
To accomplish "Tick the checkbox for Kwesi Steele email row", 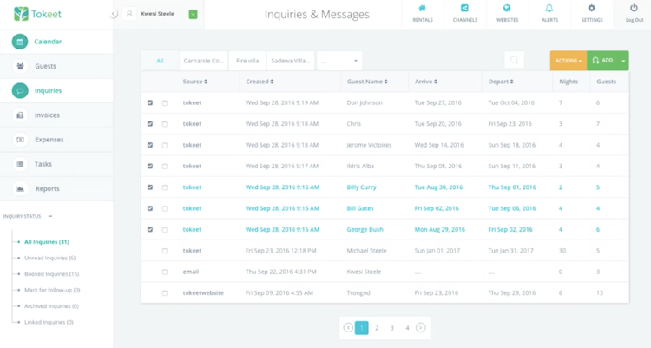I will coord(165,272).
